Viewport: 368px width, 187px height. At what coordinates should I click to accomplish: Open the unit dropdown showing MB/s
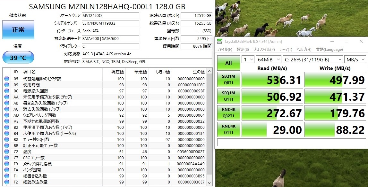point(355,59)
